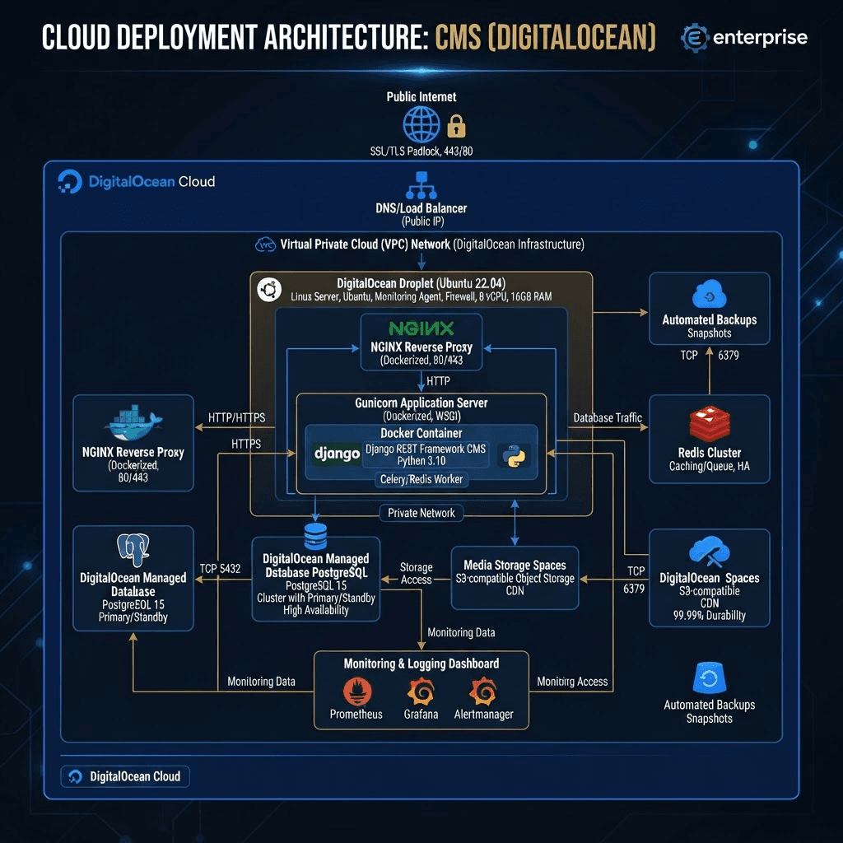Screen dimensions: 843x843
Task: Click the 'HTTPS' label below HTTP/HTTPS
Action: tap(246, 444)
